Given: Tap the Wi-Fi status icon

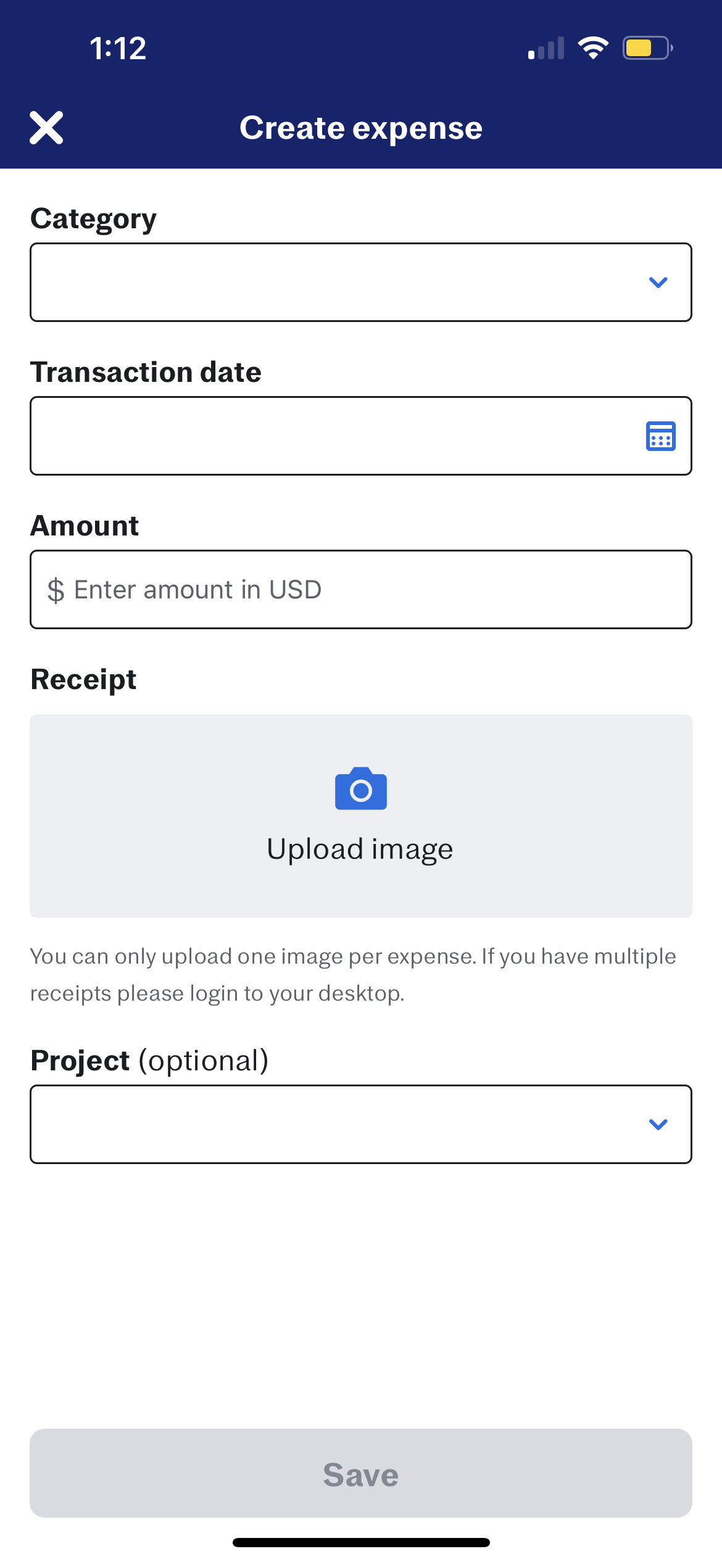Looking at the screenshot, I should [x=593, y=48].
